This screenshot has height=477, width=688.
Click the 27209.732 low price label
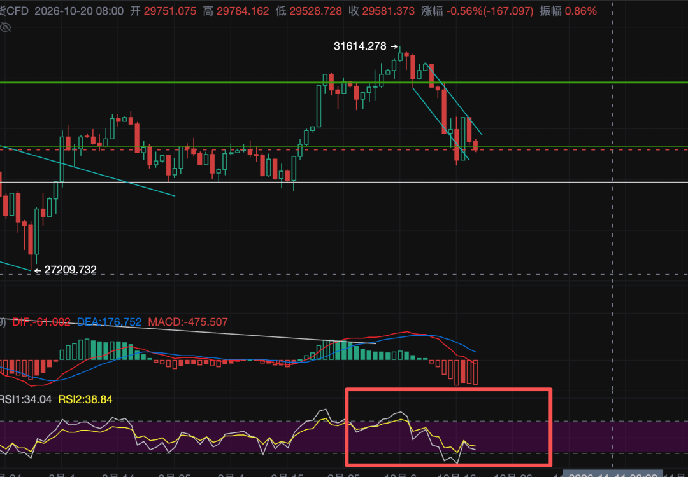point(70,270)
